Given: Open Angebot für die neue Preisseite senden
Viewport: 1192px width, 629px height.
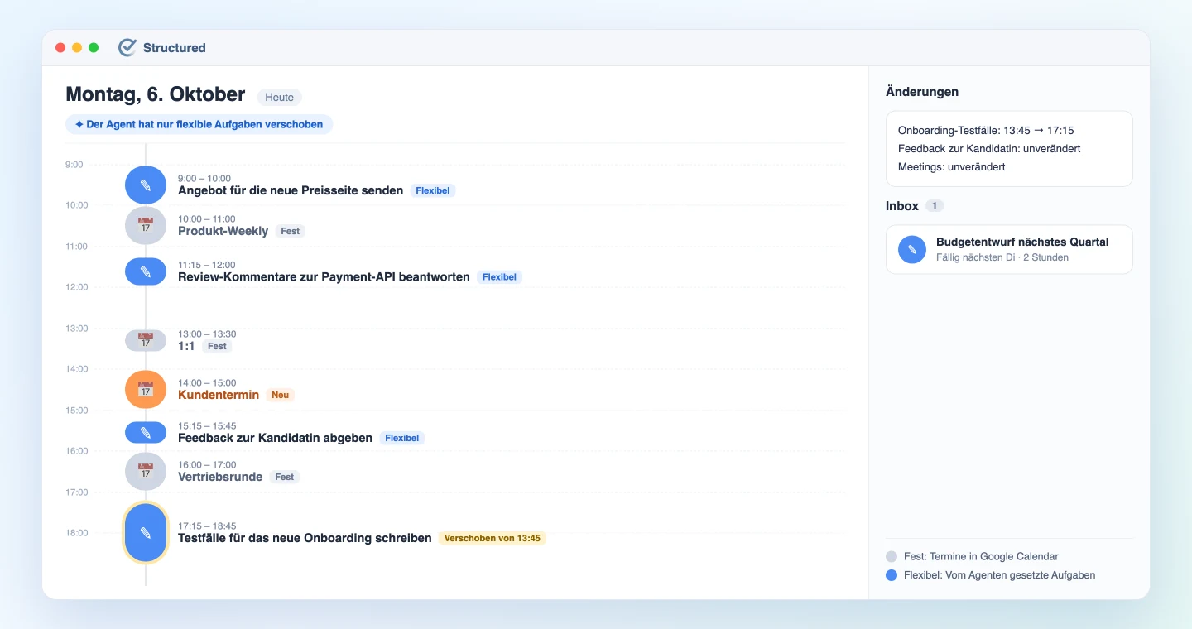Looking at the screenshot, I should [291, 190].
